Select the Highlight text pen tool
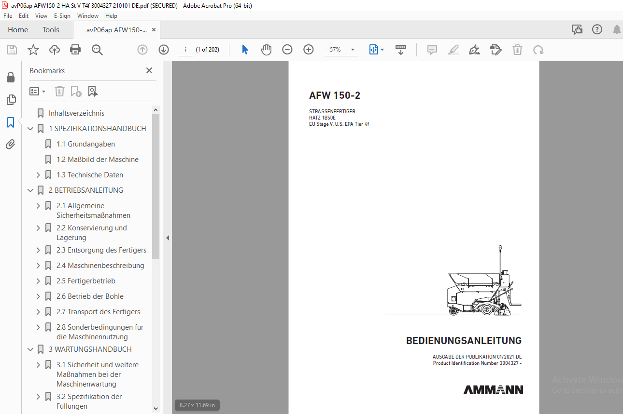 pos(453,50)
